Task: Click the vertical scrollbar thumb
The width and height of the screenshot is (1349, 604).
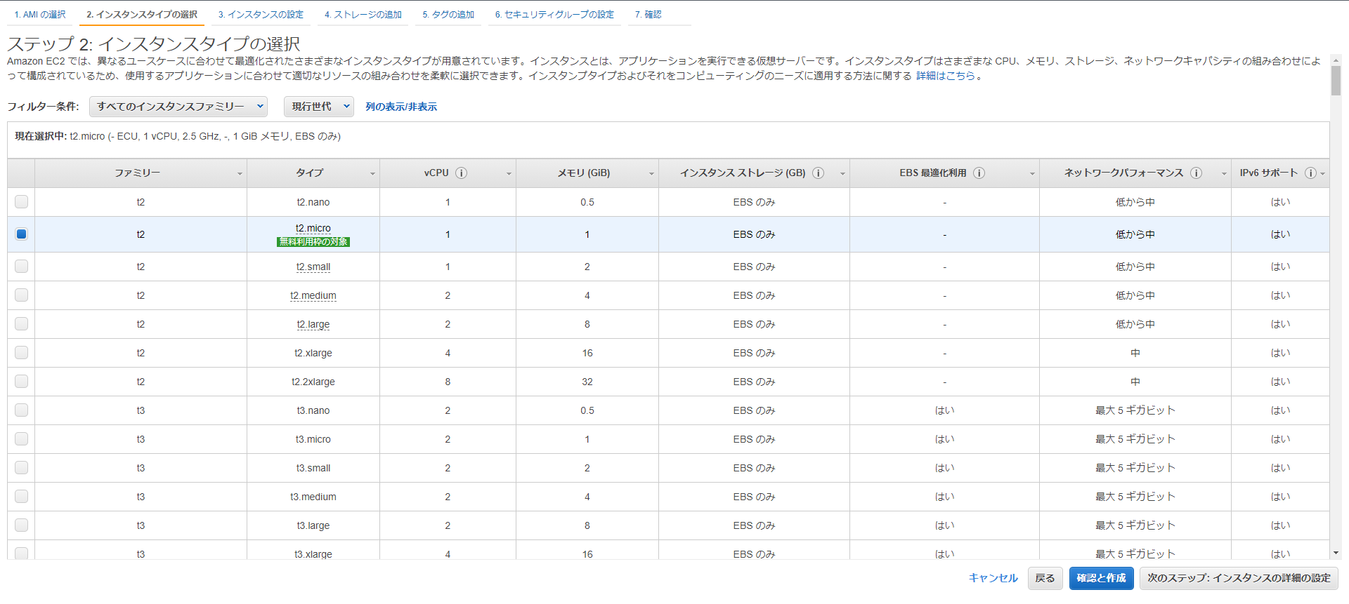Action: (x=1336, y=81)
